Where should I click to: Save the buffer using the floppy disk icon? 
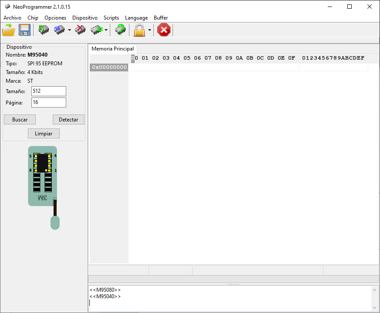tap(24, 30)
